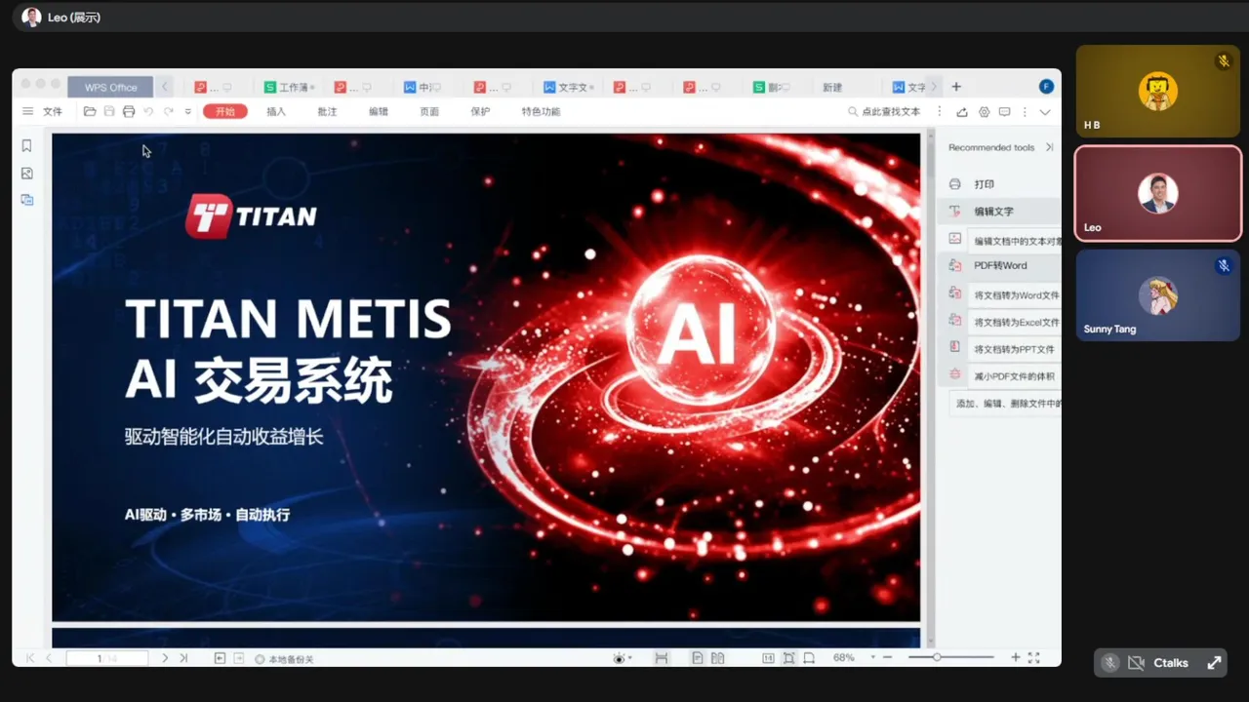Image resolution: width=1249 pixels, height=702 pixels.
Task: Jump to last page arrow in status bar
Action: (183, 658)
